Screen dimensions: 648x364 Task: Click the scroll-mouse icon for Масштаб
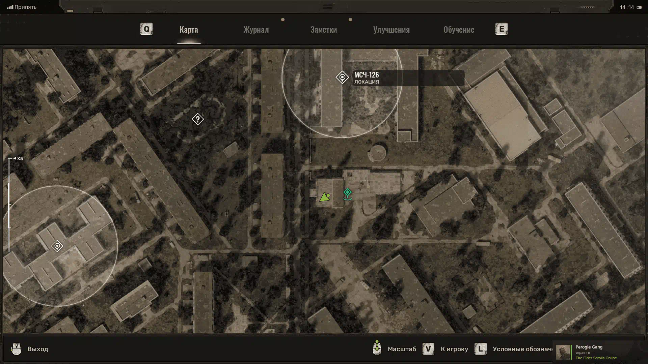pyautogui.click(x=377, y=348)
